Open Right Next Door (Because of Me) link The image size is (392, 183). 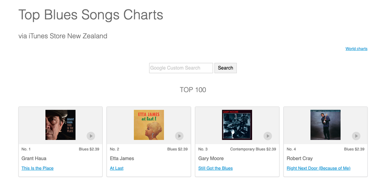pos(318,168)
